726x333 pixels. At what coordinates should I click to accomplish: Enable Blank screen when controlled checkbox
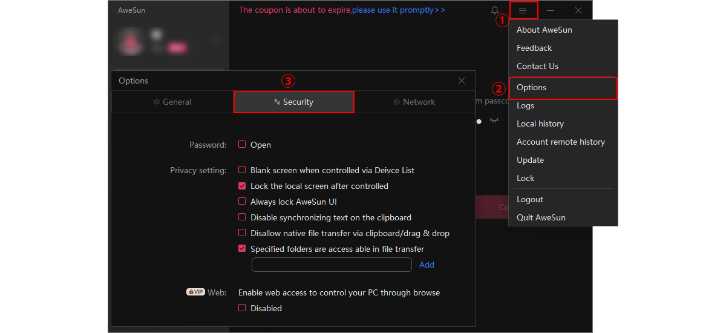tap(242, 170)
